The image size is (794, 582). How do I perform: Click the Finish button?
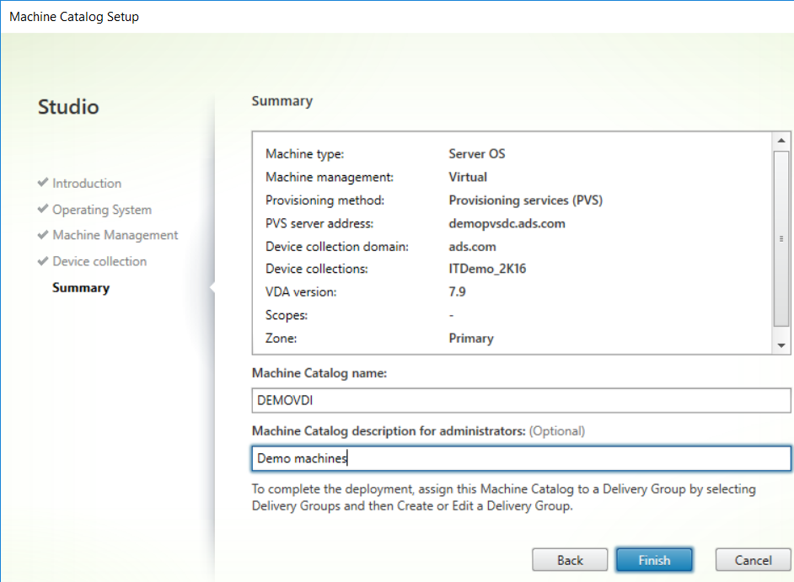[654, 560]
